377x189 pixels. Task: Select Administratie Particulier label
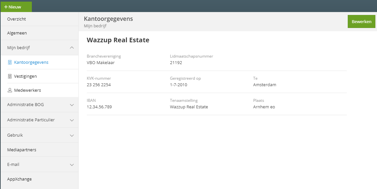31,120
